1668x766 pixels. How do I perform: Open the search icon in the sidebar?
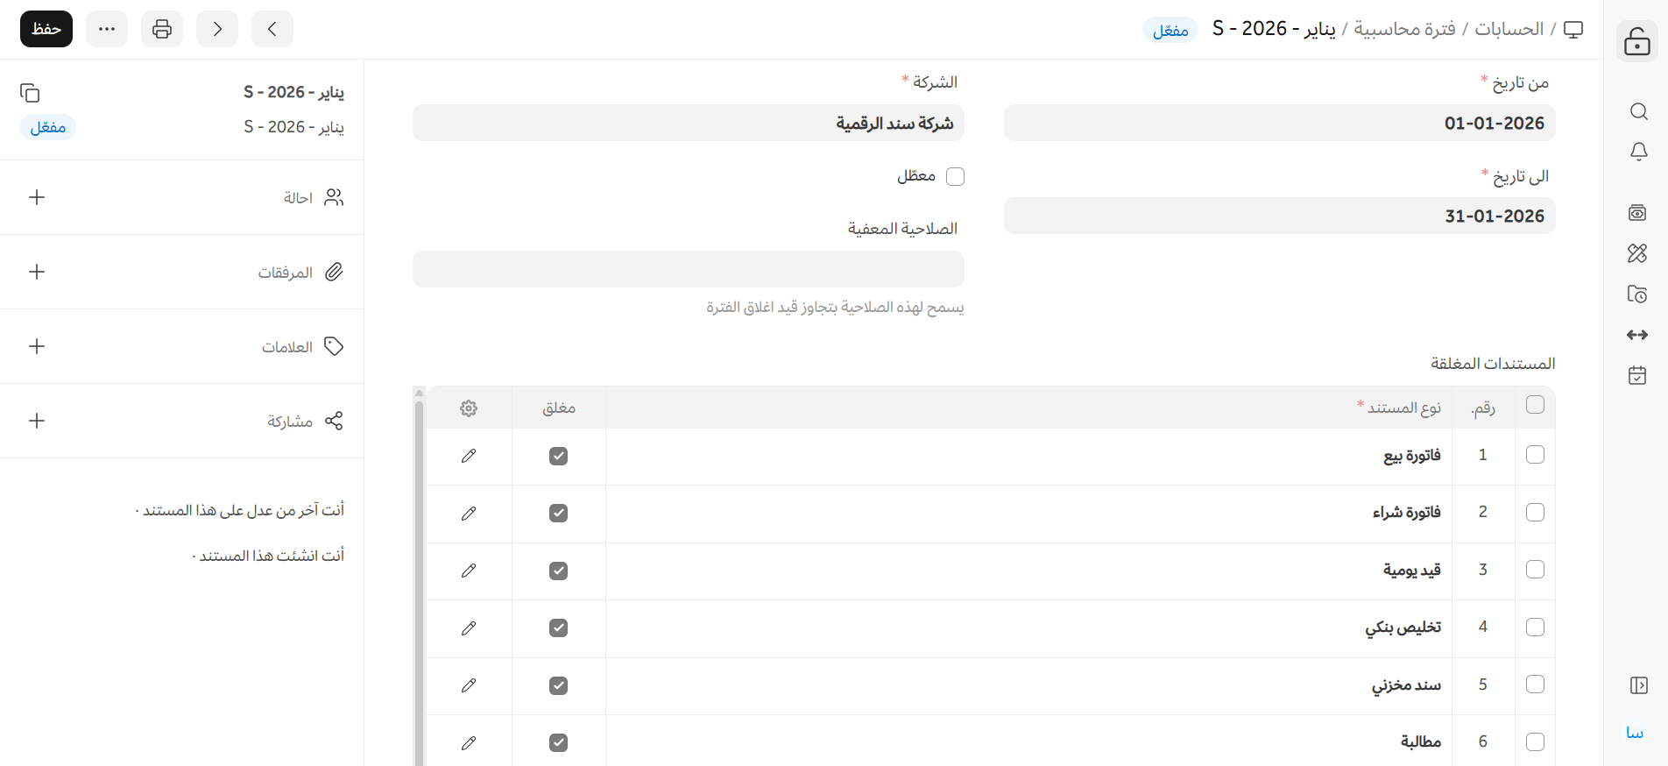coord(1638,111)
